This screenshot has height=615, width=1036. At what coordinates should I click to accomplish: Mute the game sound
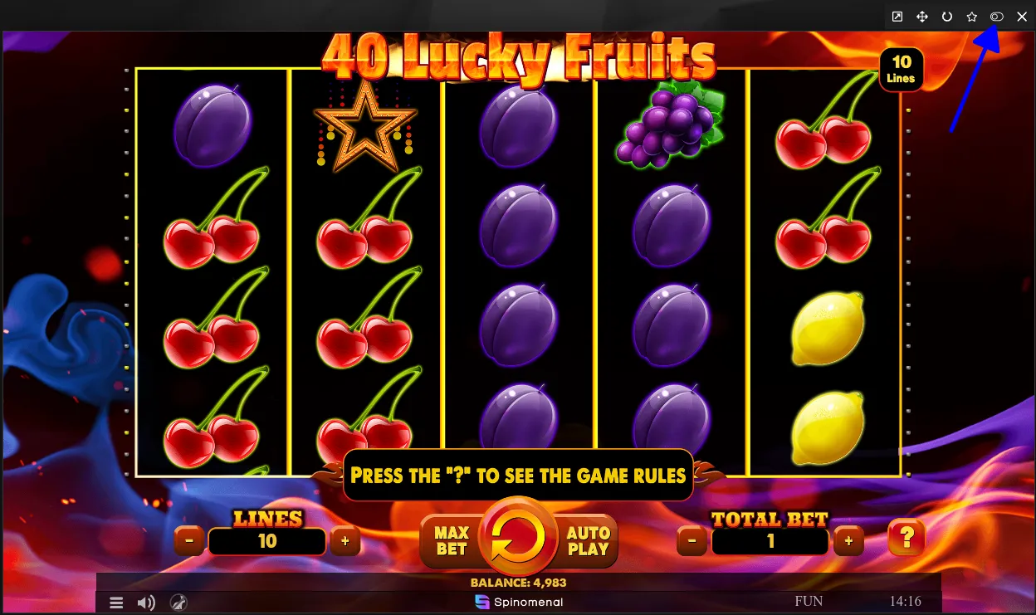point(146,603)
